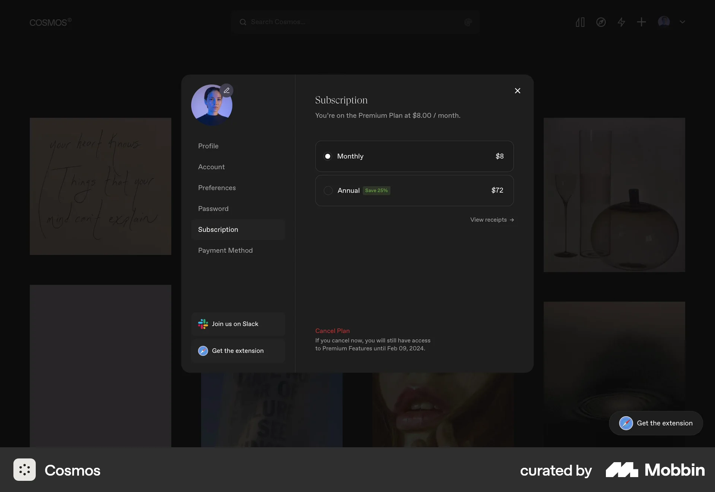Select the Monthly plan radio button
The width and height of the screenshot is (715, 492).
click(x=328, y=156)
